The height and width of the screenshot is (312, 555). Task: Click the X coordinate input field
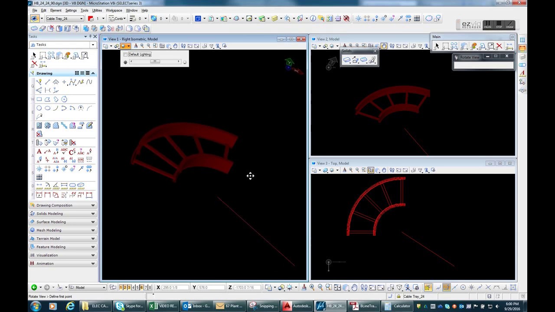[176, 287]
